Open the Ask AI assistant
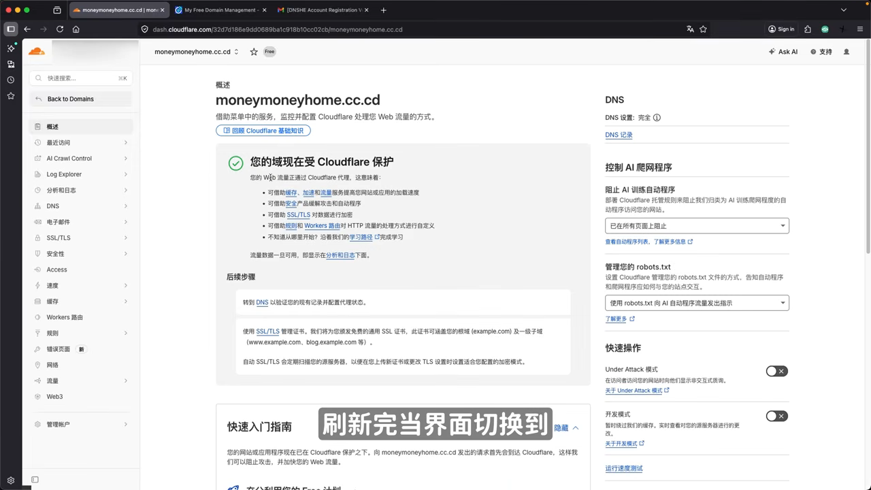 point(783,52)
